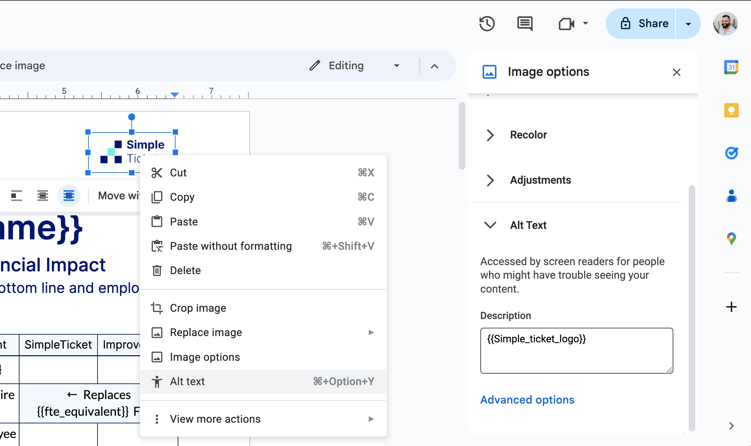
Task: Open the Advanced options link
Action: point(527,400)
